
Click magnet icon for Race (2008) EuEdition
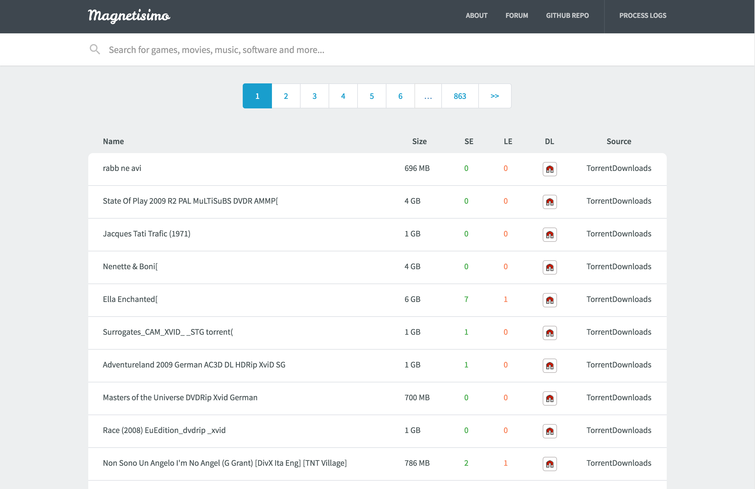550,431
